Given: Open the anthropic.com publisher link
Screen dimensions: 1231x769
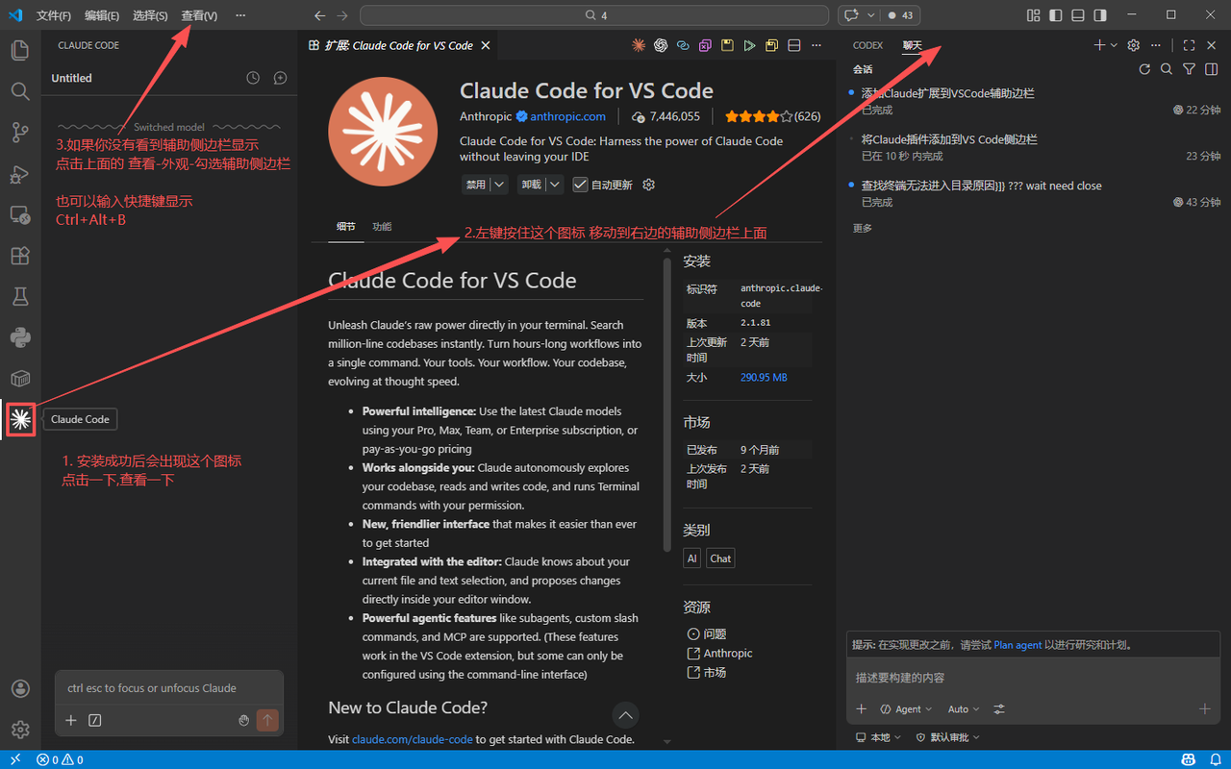Looking at the screenshot, I should [x=567, y=116].
